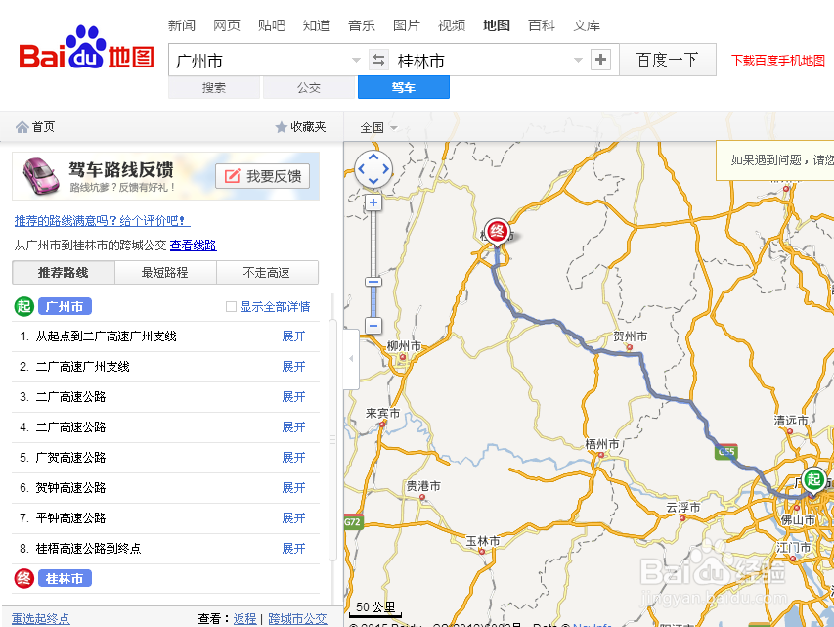834x627 pixels.
Task: Open 视频 in top navigation
Action: 452,25
